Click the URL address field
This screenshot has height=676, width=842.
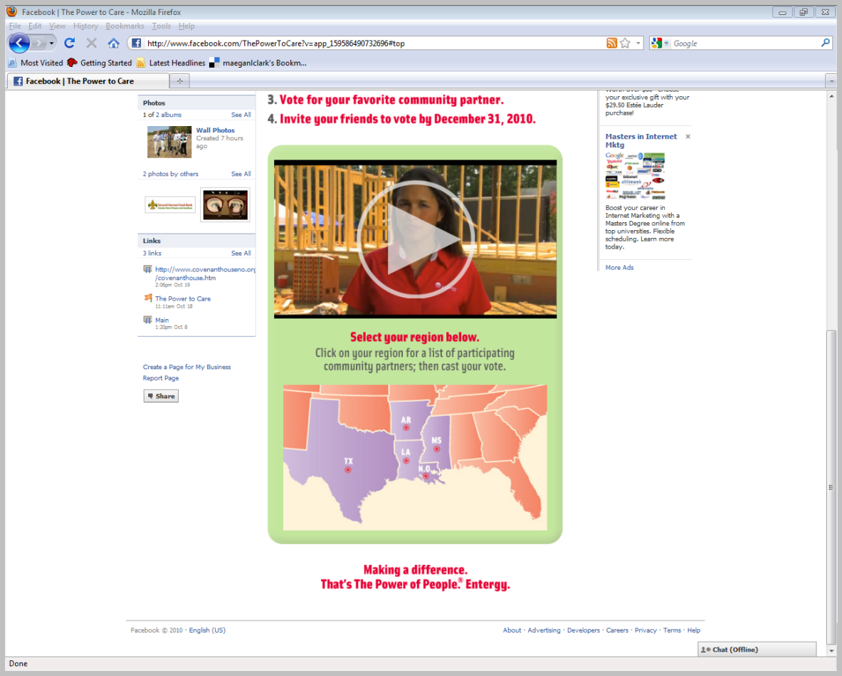(373, 43)
